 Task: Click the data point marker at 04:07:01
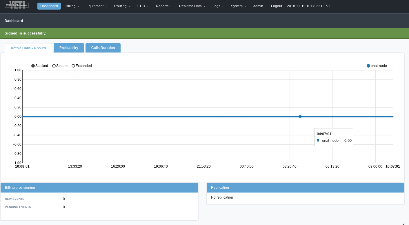coord(300,117)
